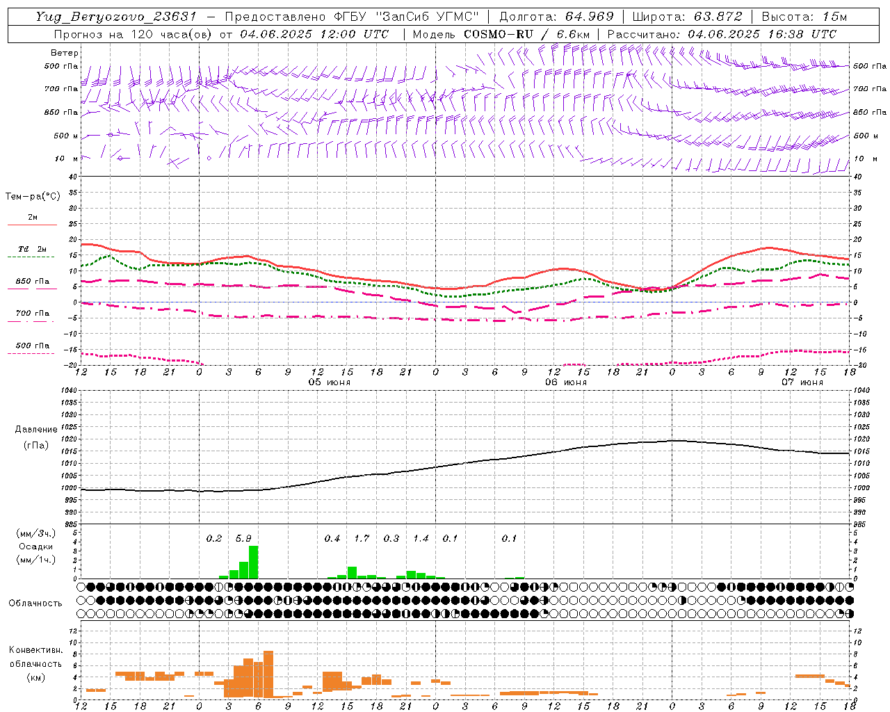
Task: Click the tallest green precipitation bar
Action: (253, 562)
